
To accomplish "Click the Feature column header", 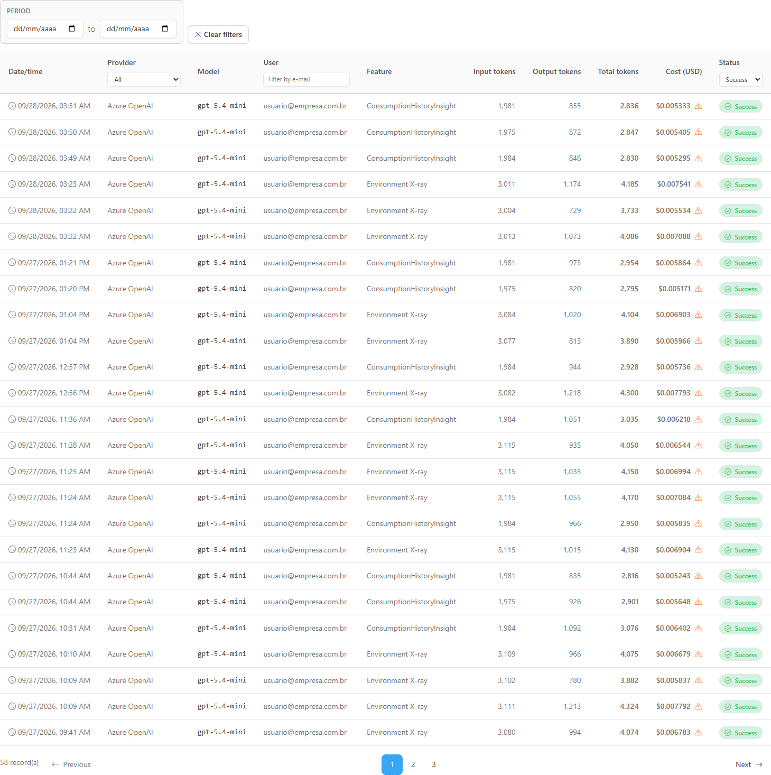I will [x=379, y=71].
